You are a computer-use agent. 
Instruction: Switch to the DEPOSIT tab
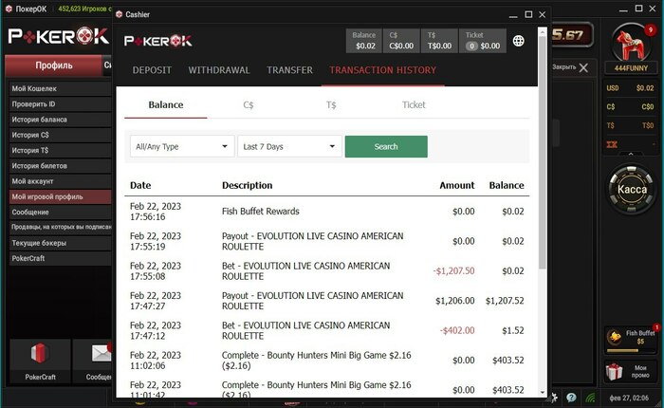152,70
